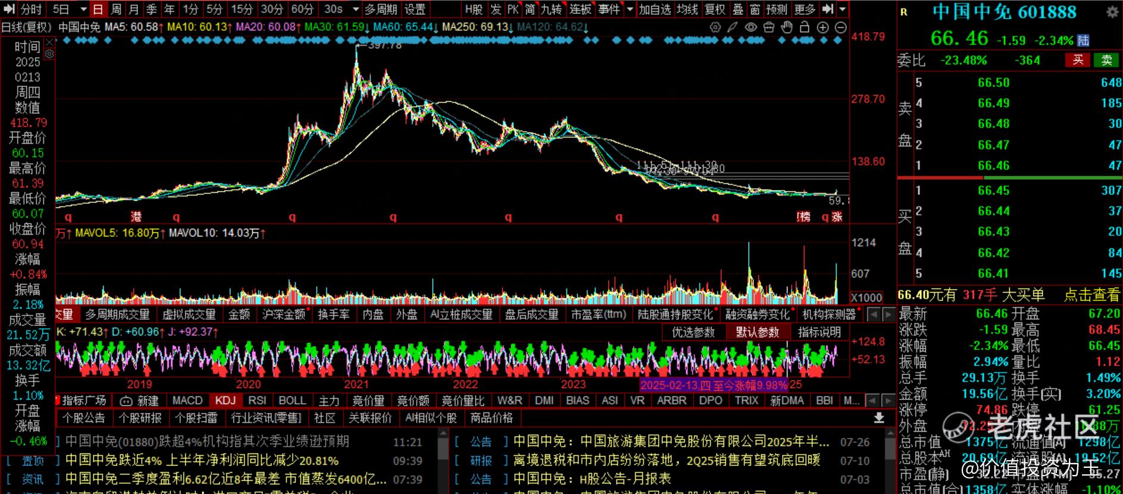Screen dimensions: 1123x494
Task: Click the green 卖 sell button
Action: pyautogui.click(x=1106, y=60)
